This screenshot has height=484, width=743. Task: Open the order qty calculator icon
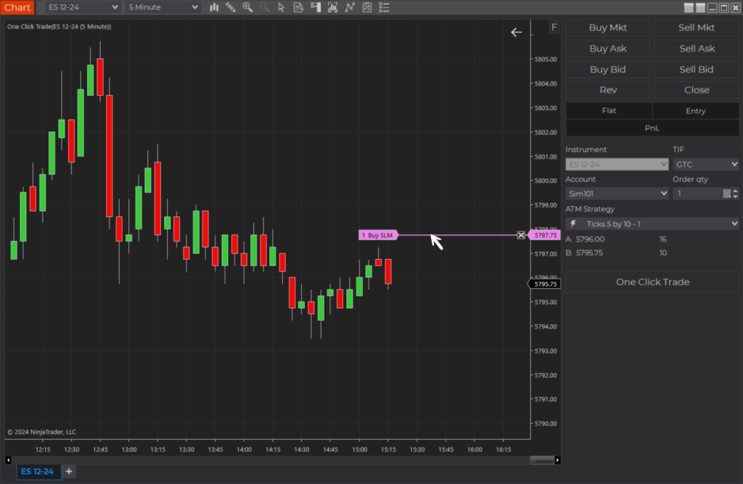726,194
